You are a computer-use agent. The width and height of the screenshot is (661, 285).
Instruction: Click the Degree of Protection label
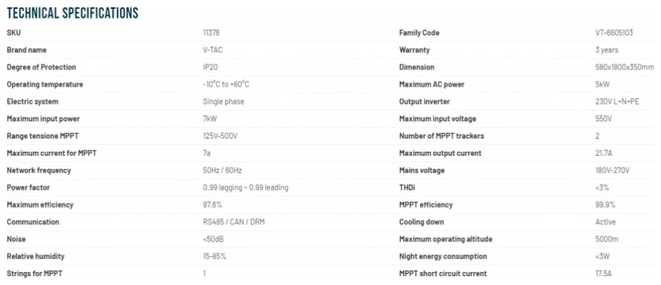click(41, 67)
